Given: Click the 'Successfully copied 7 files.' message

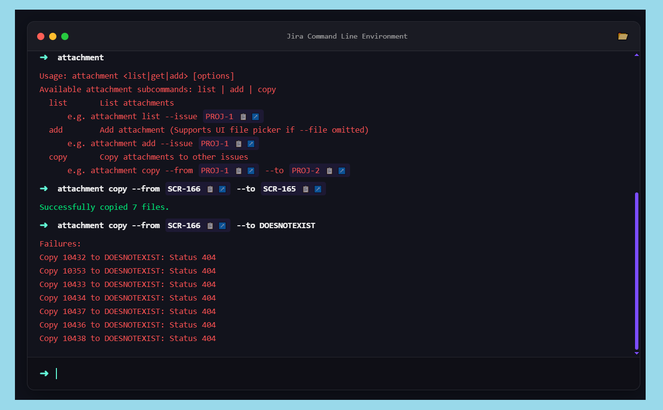Looking at the screenshot, I should pyautogui.click(x=104, y=207).
